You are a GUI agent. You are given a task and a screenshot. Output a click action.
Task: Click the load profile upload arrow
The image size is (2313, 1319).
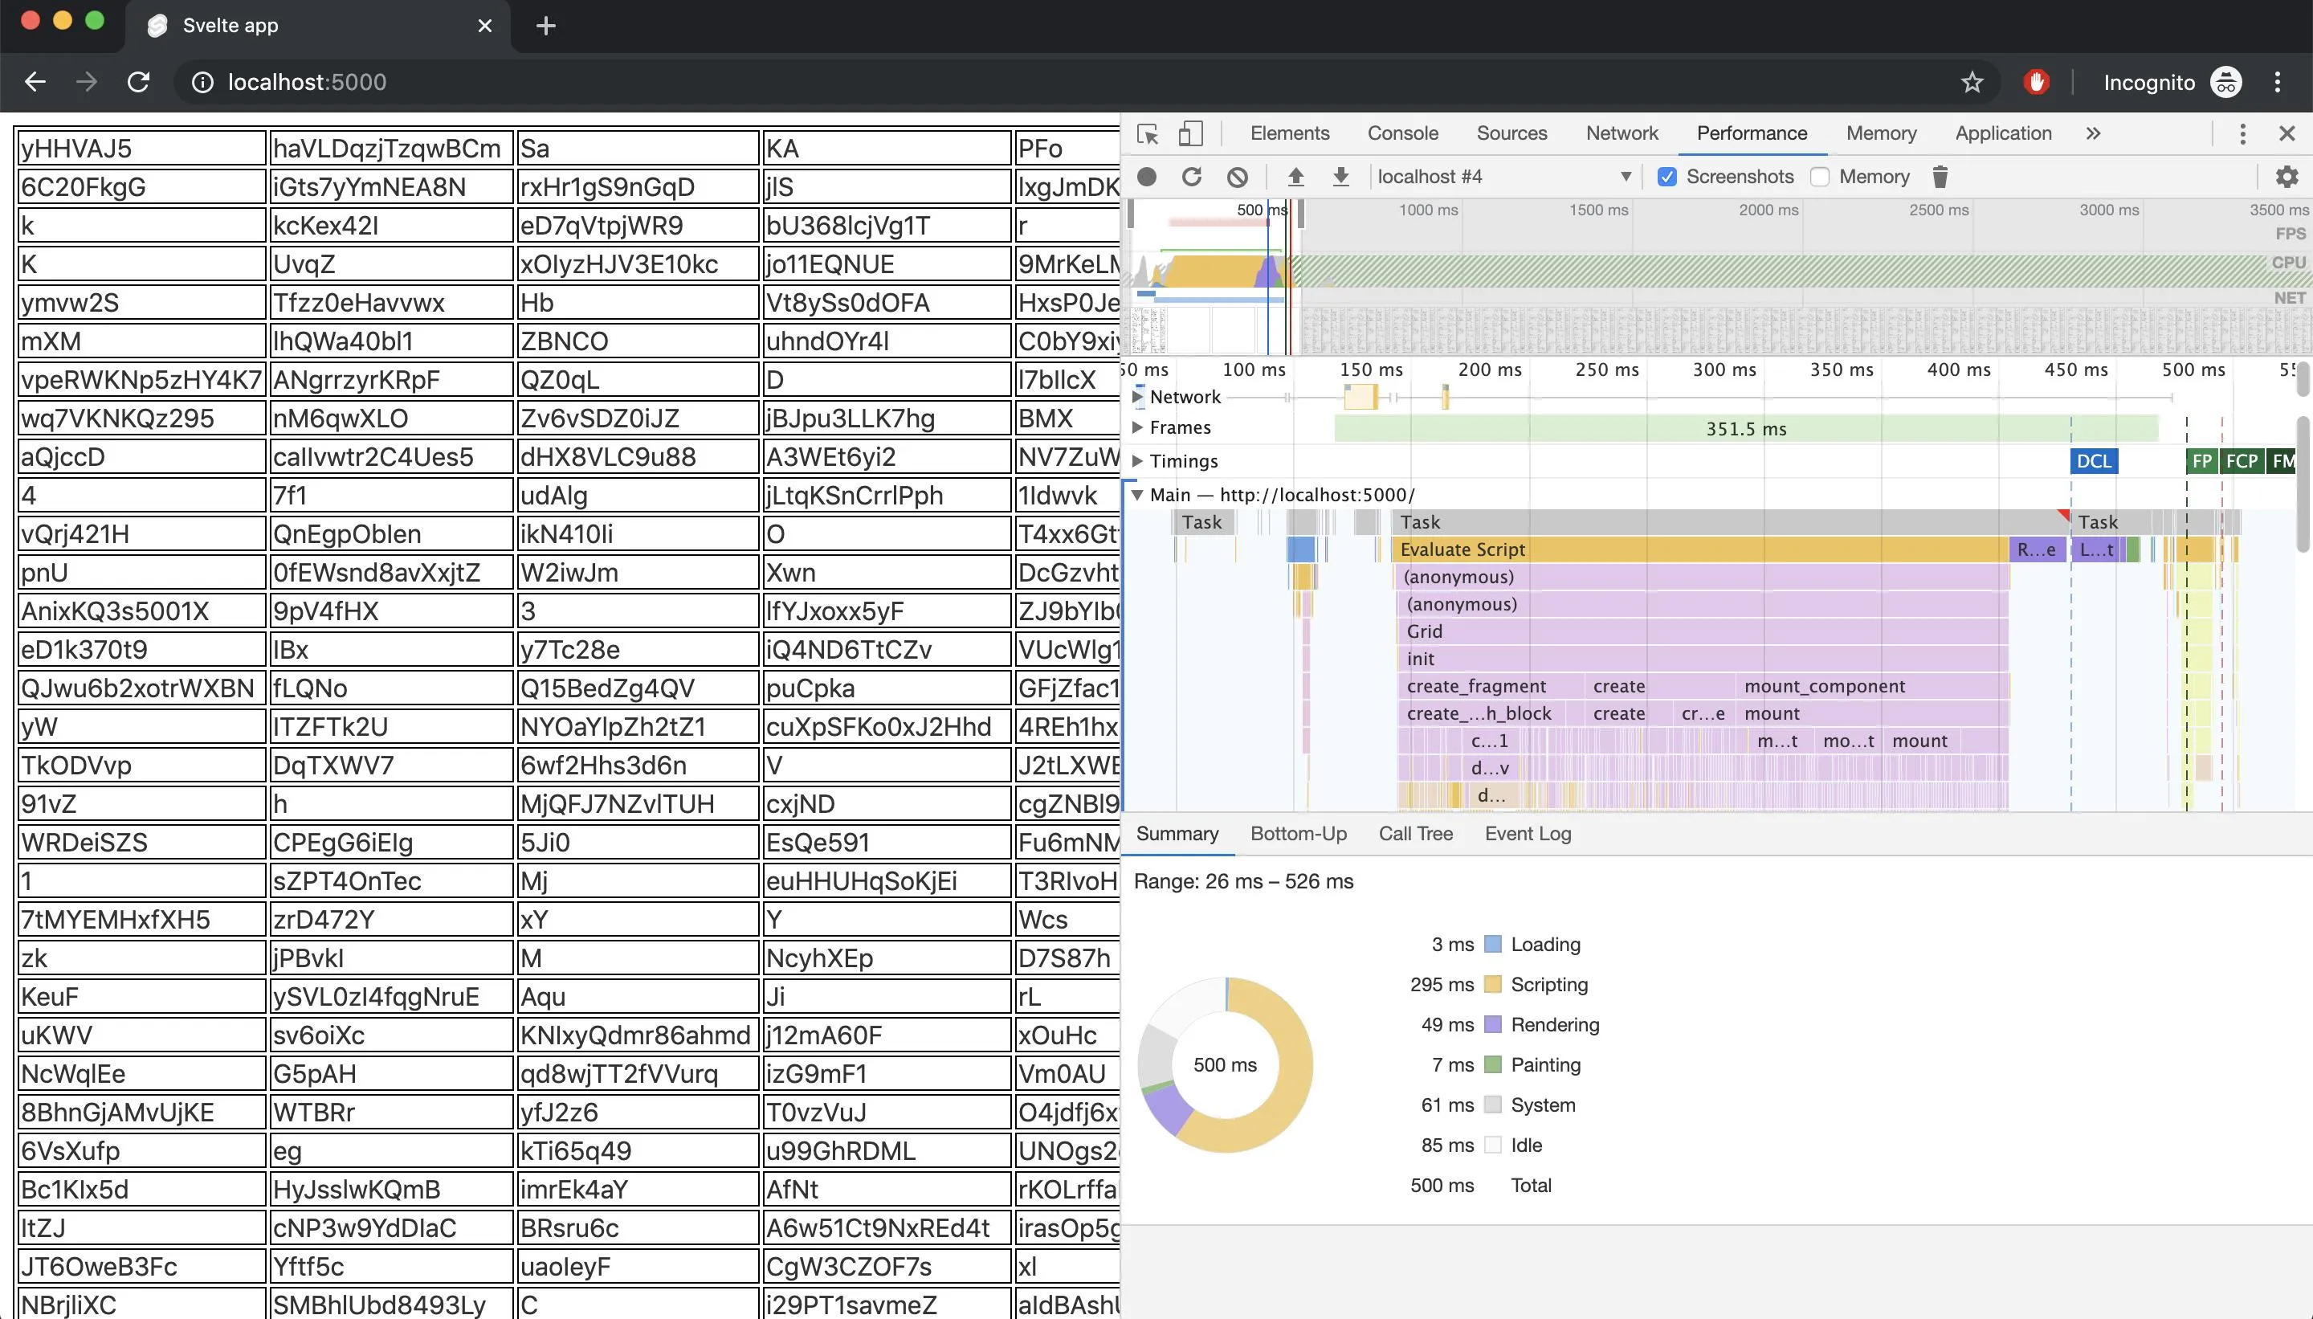[1296, 177]
